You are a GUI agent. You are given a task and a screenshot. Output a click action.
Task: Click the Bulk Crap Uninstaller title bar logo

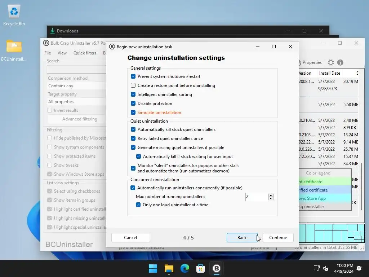[46, 43]
